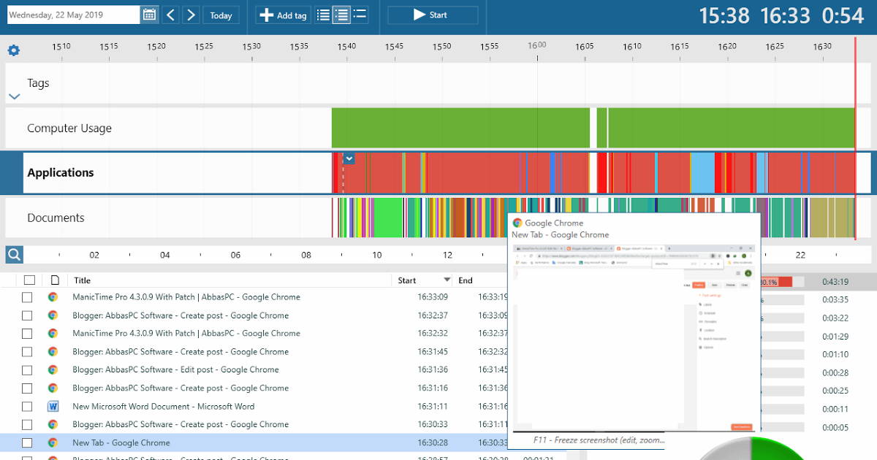Collapse the Tags timeline chevron
The image size is (877, 460).
click(x=14, y=96)
